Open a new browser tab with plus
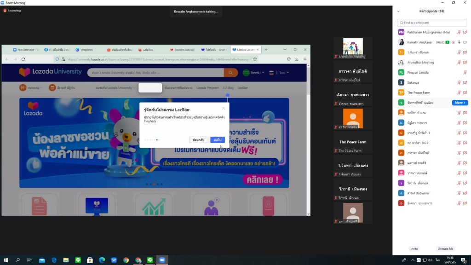 point(266,50)
